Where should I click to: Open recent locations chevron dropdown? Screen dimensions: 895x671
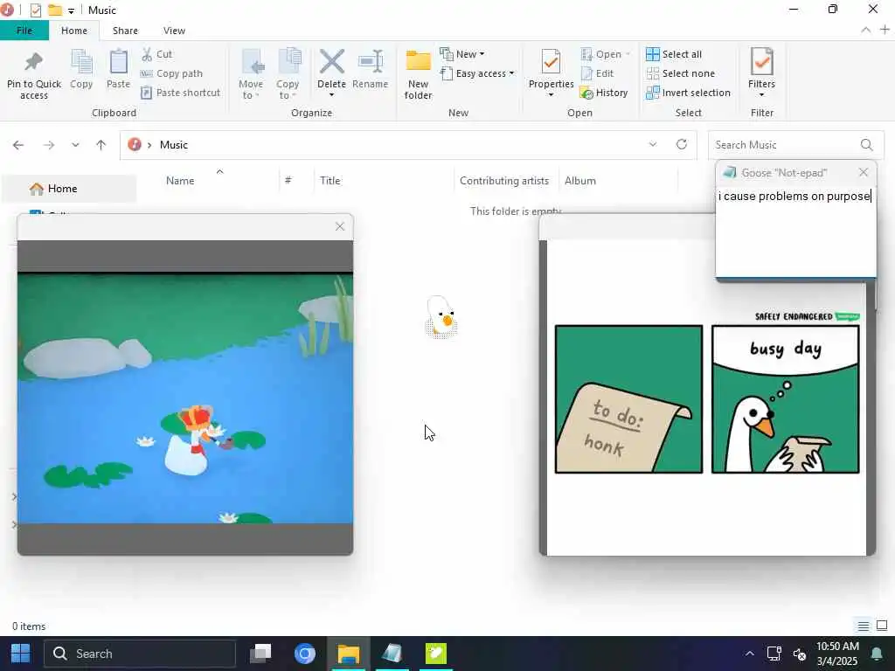75,145
